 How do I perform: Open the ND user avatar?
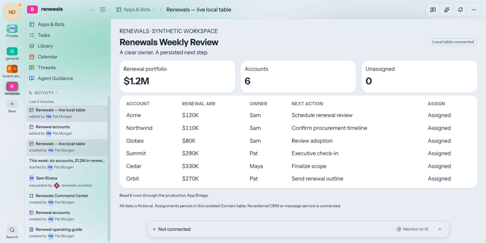12,12
